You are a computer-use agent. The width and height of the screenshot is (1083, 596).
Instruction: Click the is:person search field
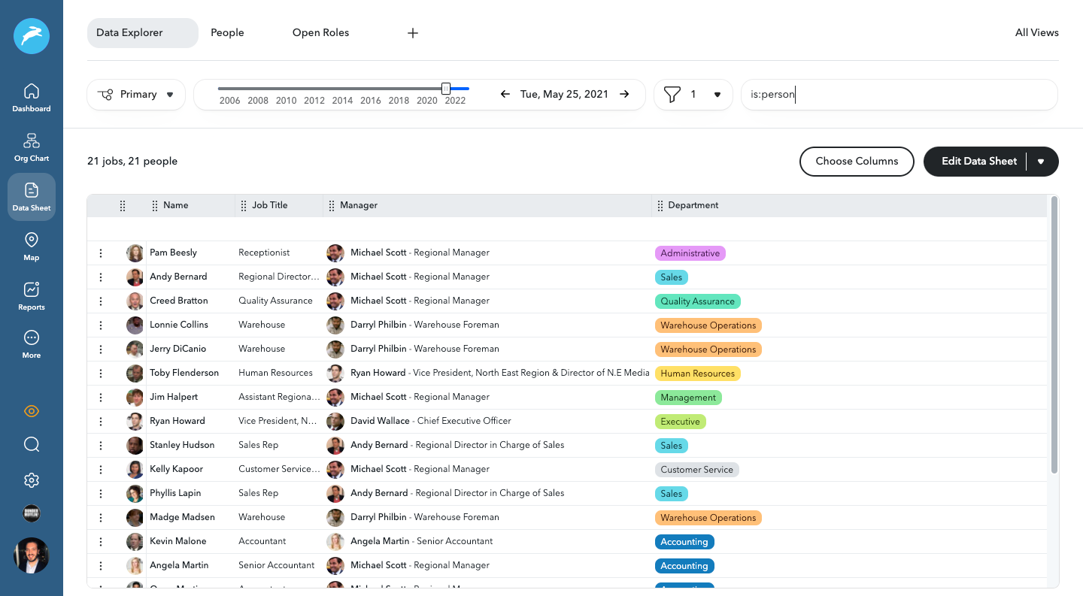pyautogui.click(x=899, y=95)
